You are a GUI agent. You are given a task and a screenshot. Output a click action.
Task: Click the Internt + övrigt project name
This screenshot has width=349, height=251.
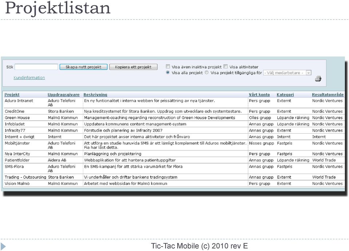[20, 137]
